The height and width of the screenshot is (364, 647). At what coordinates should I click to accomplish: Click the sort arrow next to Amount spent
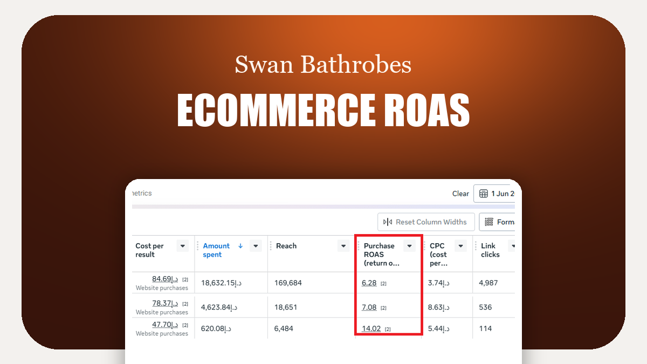(x=240, y=246)
